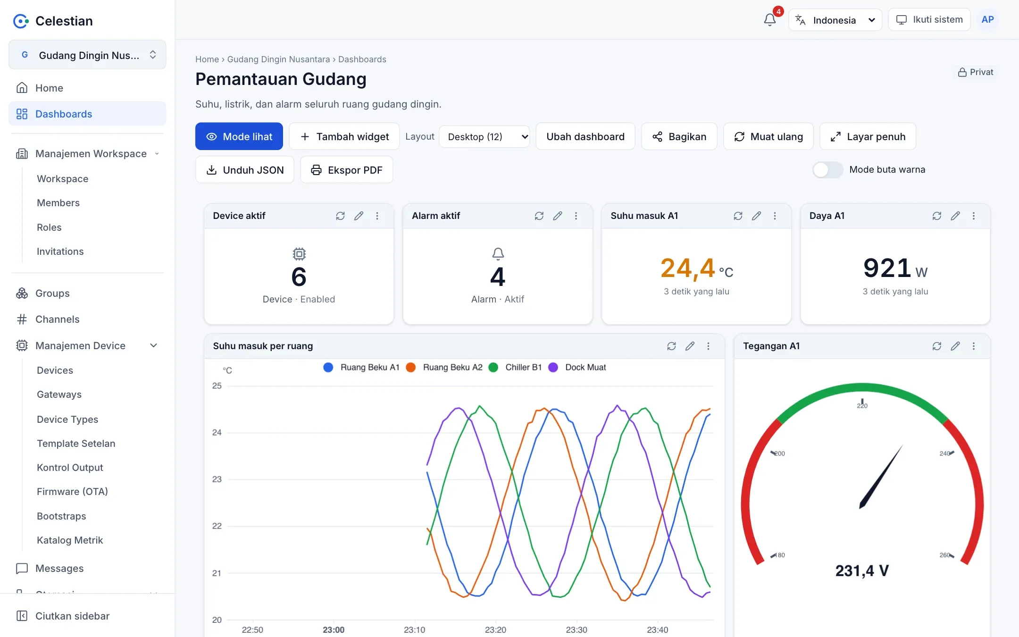Open Suhu masuk A1 options menu

click(x=775, y=216)
